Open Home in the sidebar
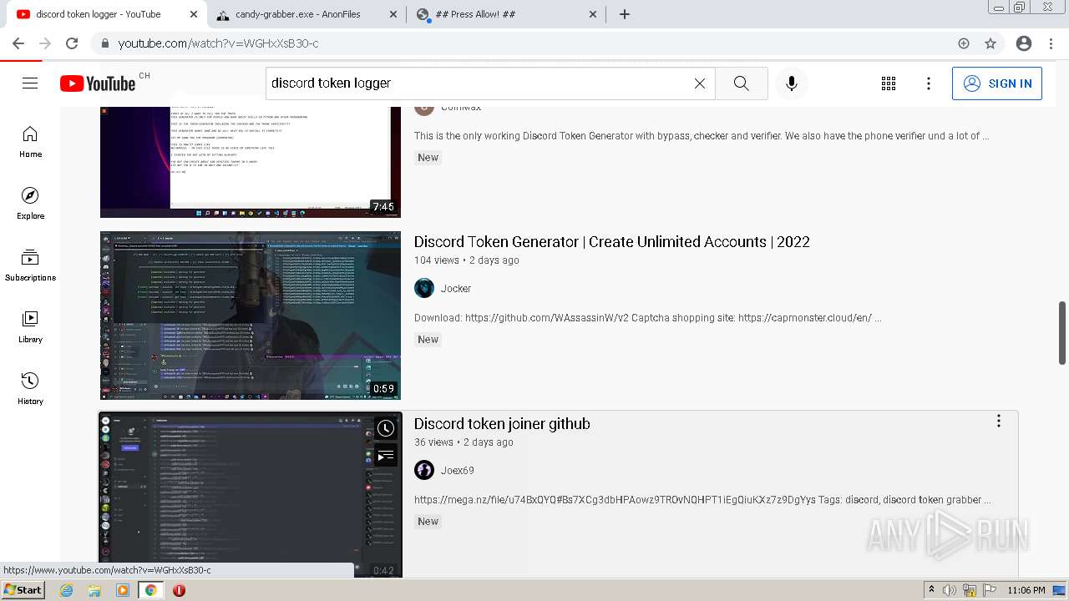Screen dimensions: 1069x601 30,142
